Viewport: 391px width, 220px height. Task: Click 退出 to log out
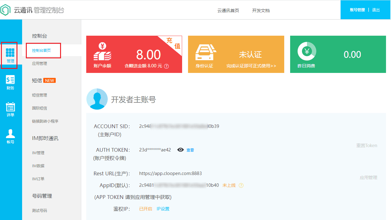(376, 10)
